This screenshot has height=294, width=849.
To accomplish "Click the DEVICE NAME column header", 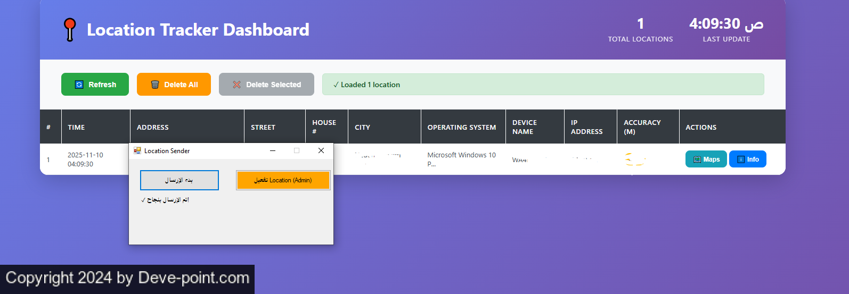I will [x=525, y=127].
